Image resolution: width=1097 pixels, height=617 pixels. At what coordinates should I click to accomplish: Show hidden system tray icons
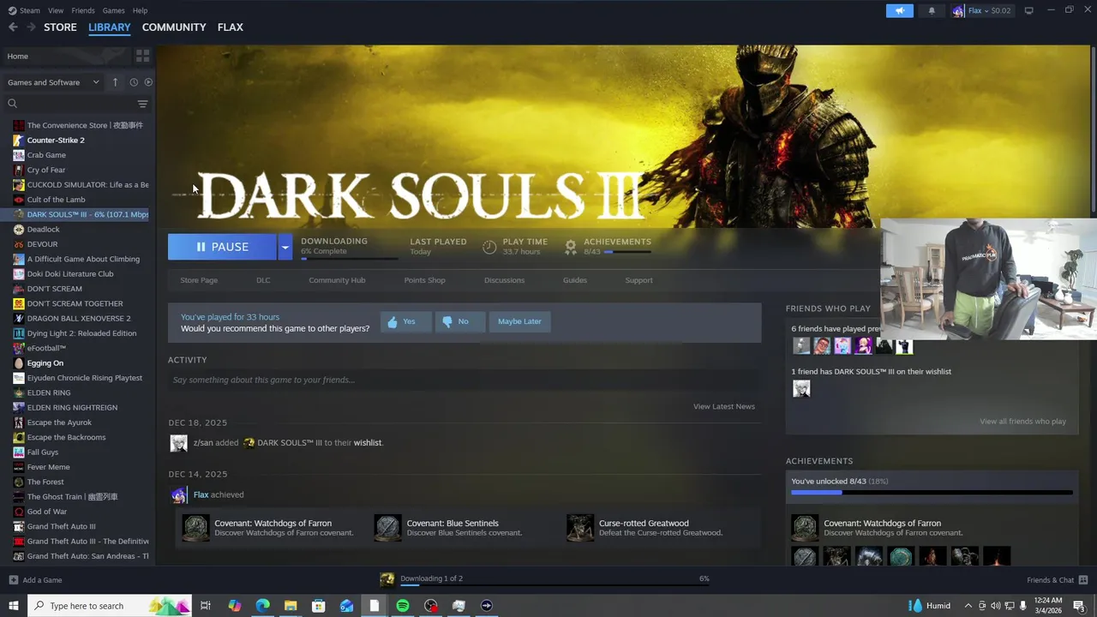(968, 606)
